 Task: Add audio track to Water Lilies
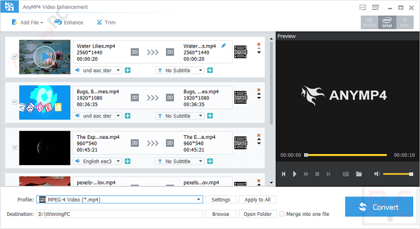click(x=128, y=70)
